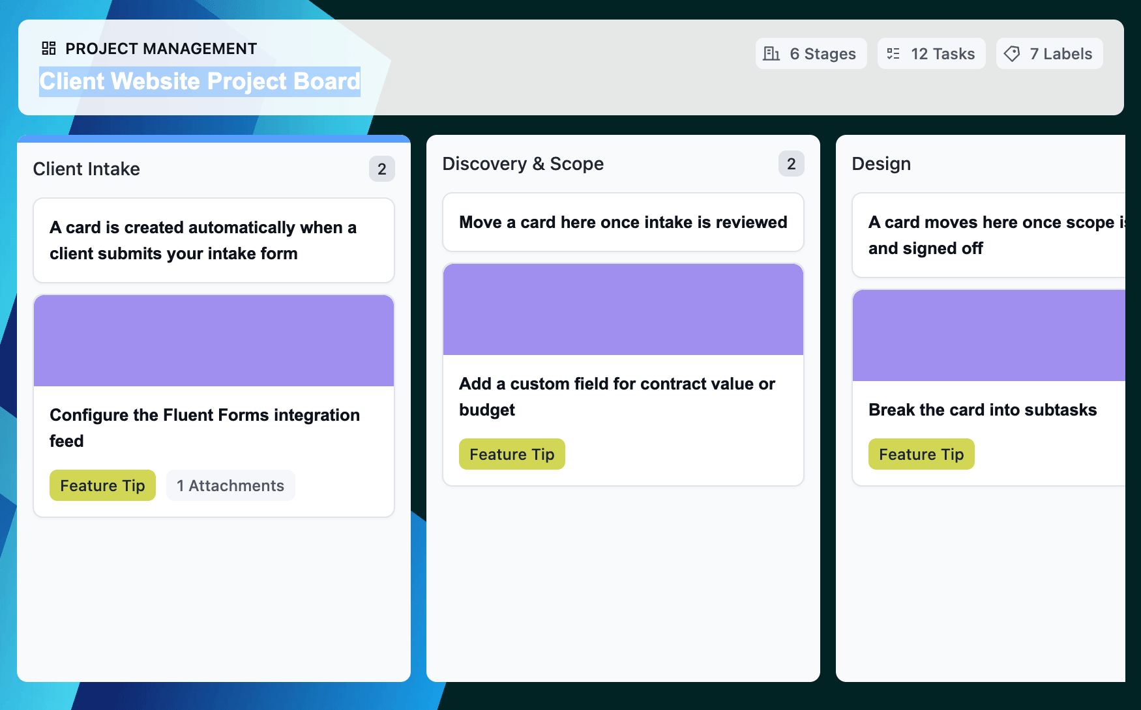Select the Client Website Project Board title
The height and width of the screenshot is (710, 1141).
click(200, 81)
